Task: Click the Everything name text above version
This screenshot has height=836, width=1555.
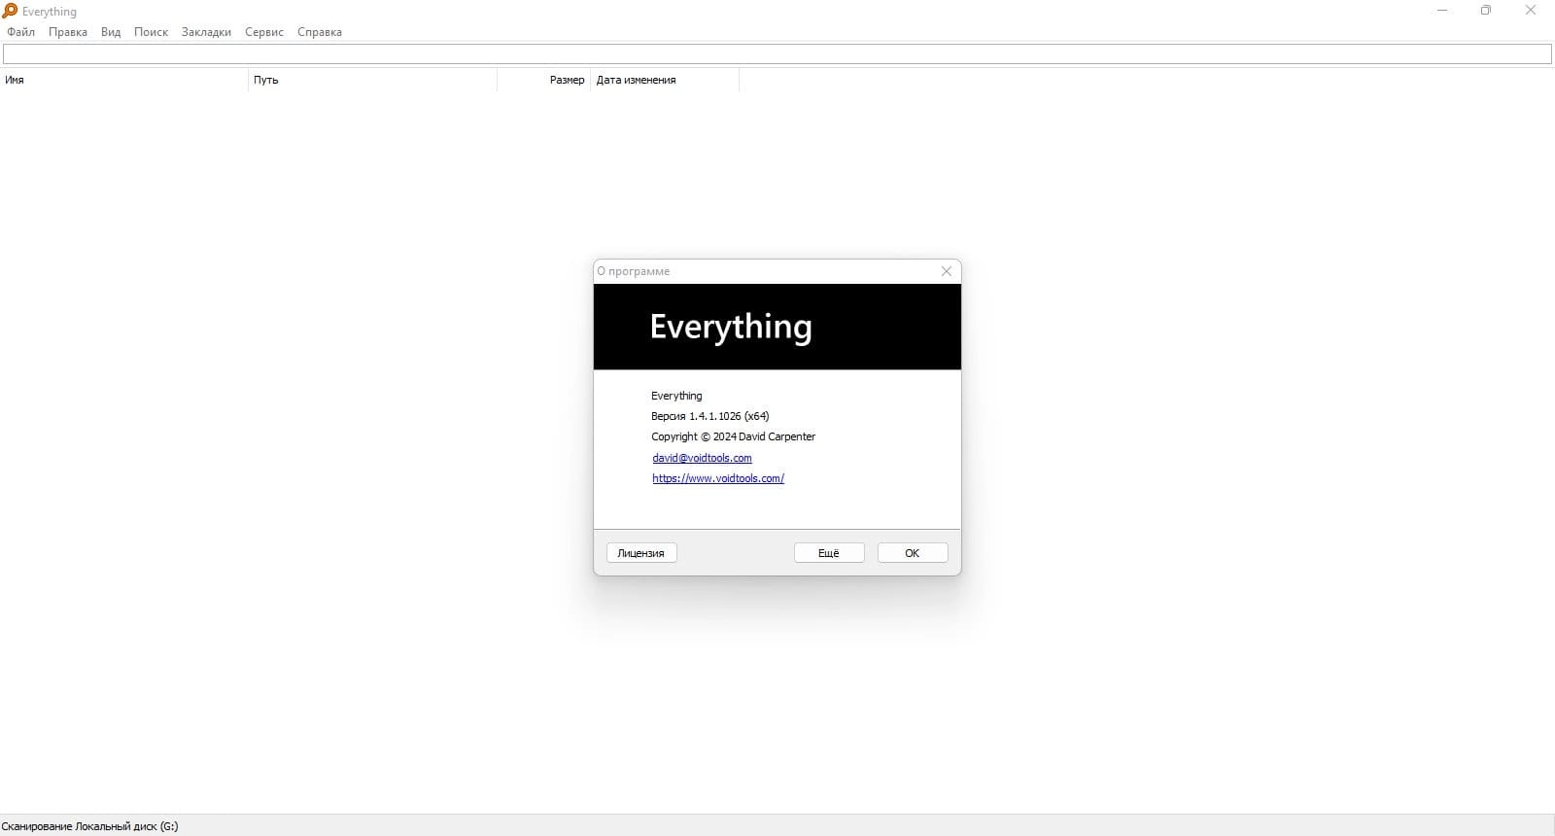Action: tap(676, 396)
